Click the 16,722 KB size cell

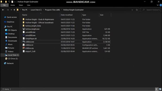(106, 39)
